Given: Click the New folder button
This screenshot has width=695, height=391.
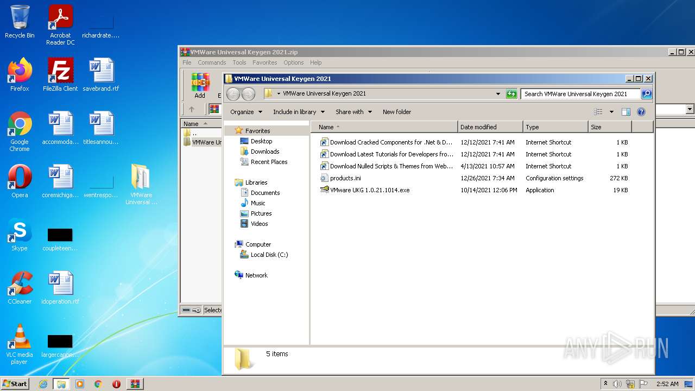Looking at the screenshot, I should pos(397,112).
